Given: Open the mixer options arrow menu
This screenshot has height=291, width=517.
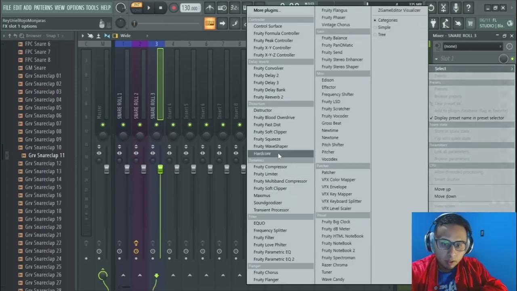Looking at the screenshot, I should click(83, 36).
